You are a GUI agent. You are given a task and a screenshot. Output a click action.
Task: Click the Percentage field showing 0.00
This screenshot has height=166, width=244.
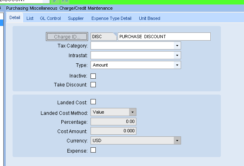[113, 121]
